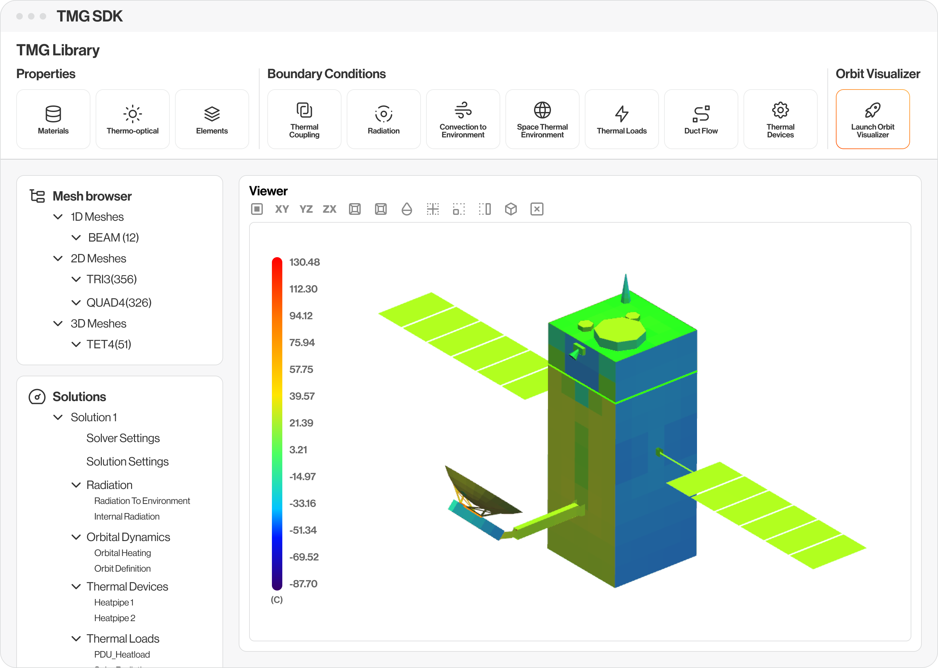Create a Radiation boundary condition
938x668 pixels.
[383, 119]
